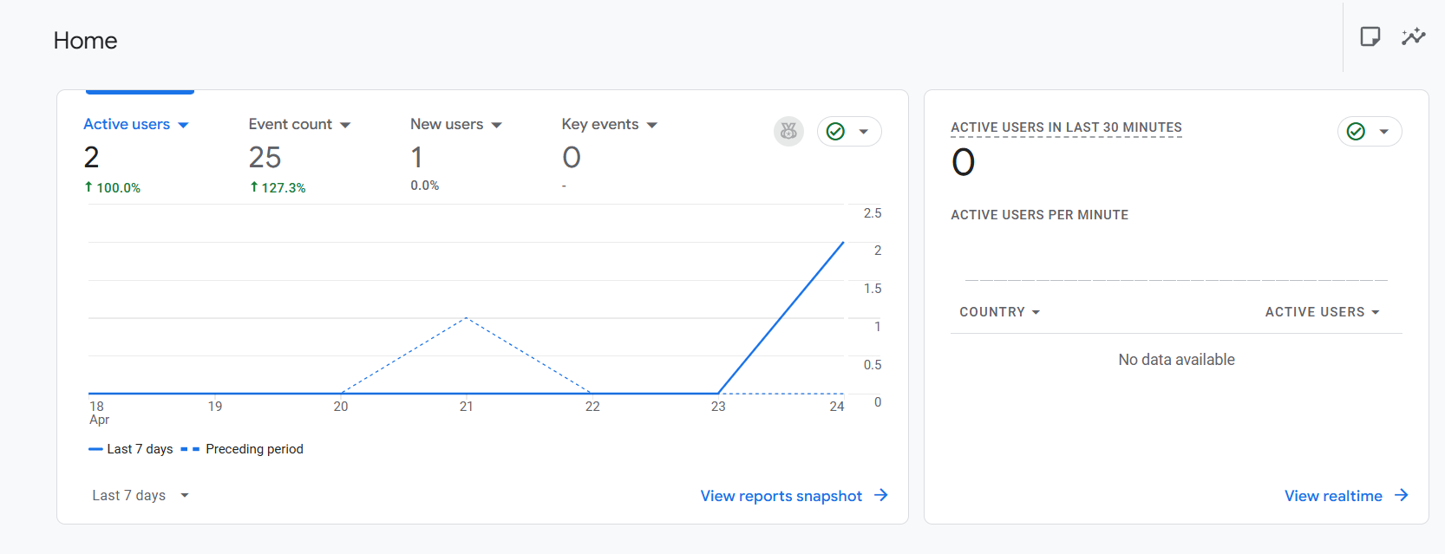Open the notes icon in top-right corner
This screenshot has width=1445, height=554.
click(x=1370, y=36)
